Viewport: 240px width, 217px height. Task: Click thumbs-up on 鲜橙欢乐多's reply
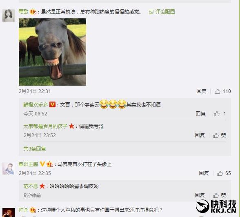tap(217, 114)
